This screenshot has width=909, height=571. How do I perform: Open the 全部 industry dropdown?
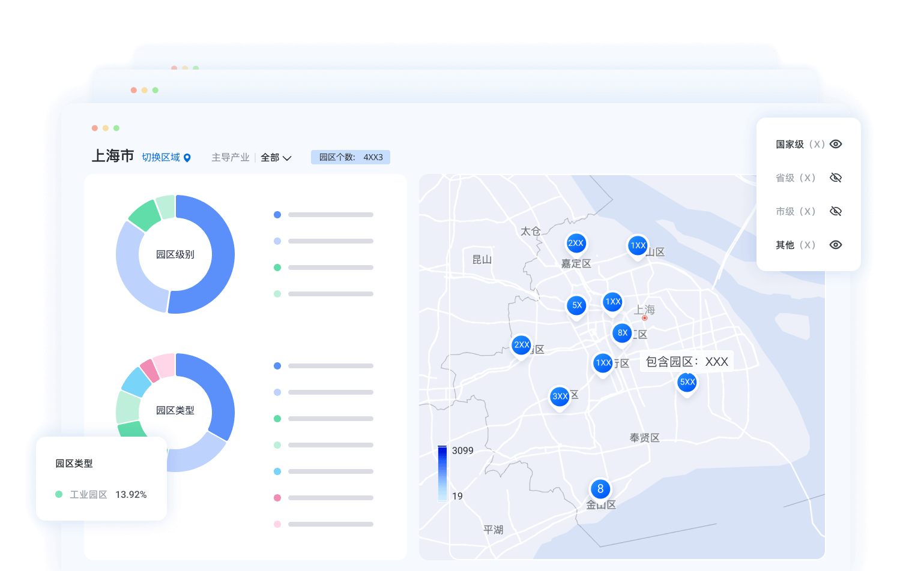click(x=276, y=158)
